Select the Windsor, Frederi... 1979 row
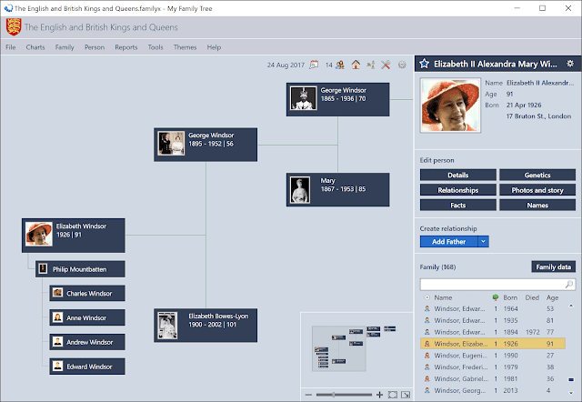Image resolution: width=582 pixels, height=402 pixels. (x=493, y=367)
